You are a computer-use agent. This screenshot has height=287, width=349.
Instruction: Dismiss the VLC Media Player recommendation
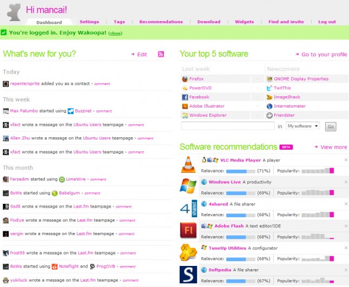346,160
